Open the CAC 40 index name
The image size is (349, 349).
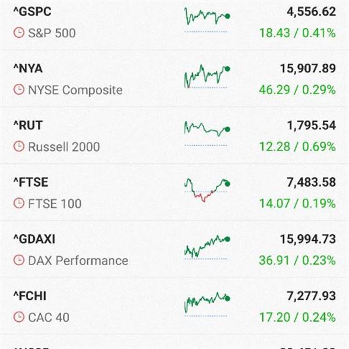pos(49,317)
